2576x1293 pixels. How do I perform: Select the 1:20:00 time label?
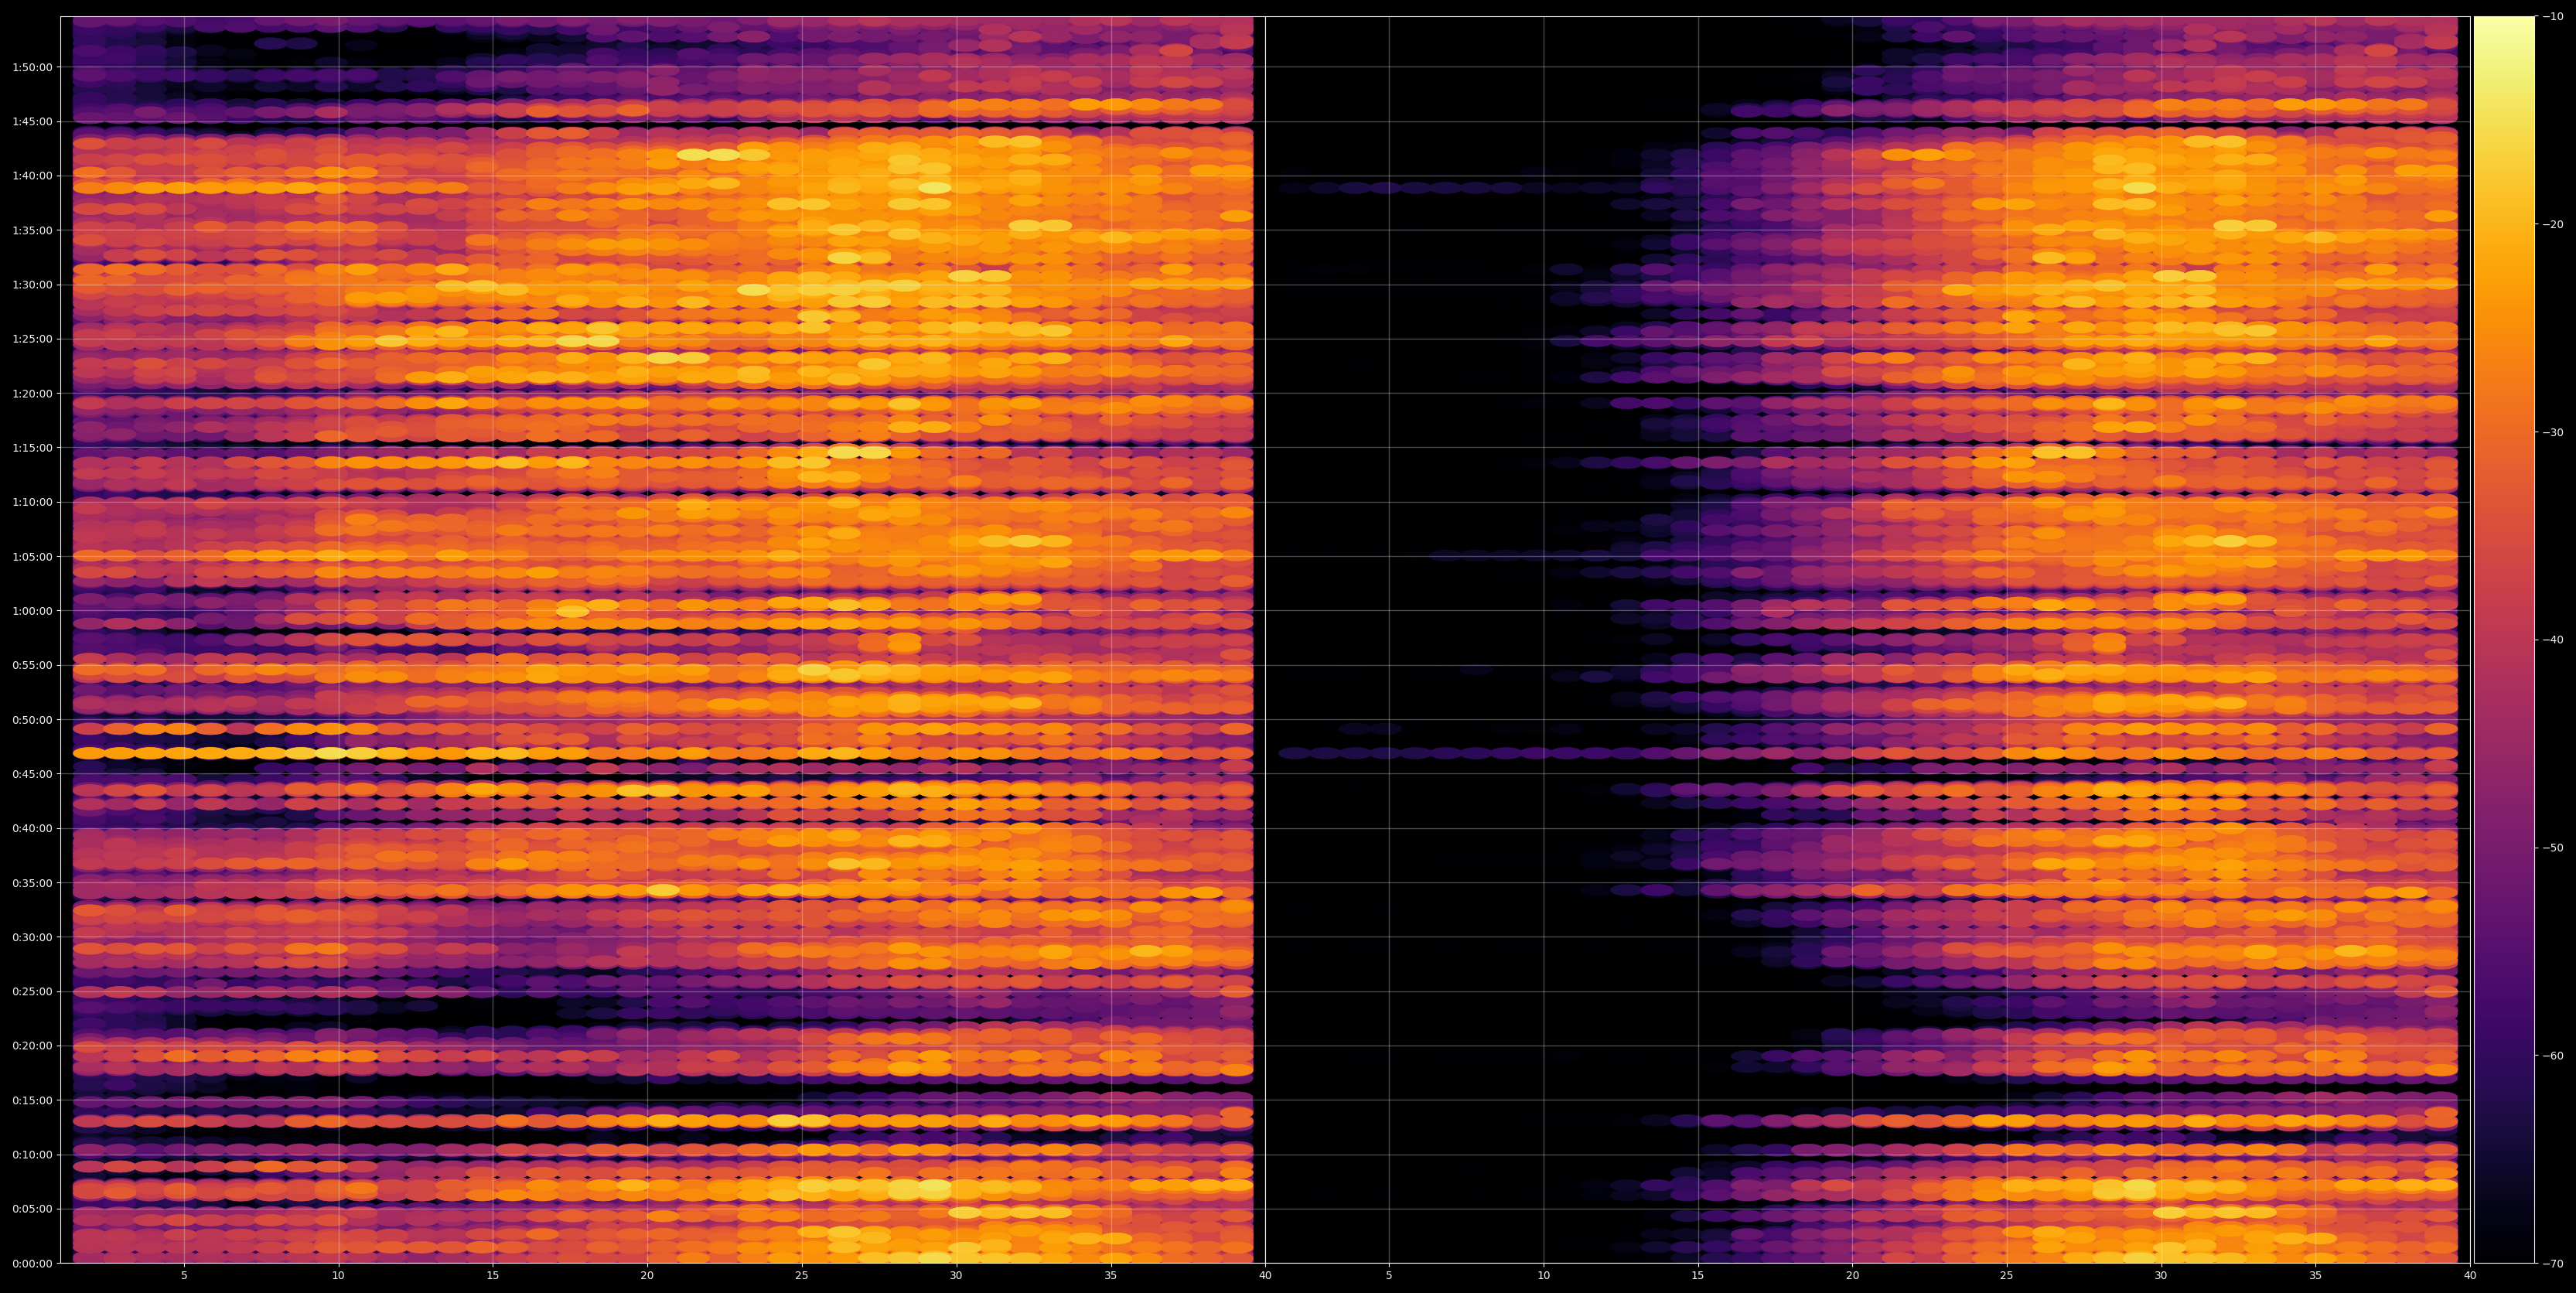point(32,393)
